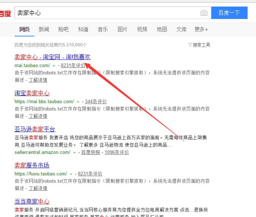Open result 卖家中心 - 淘宝网 - 淘!我喜欢
The width and height of the screenshot is (256, 217).
(52, 57)
